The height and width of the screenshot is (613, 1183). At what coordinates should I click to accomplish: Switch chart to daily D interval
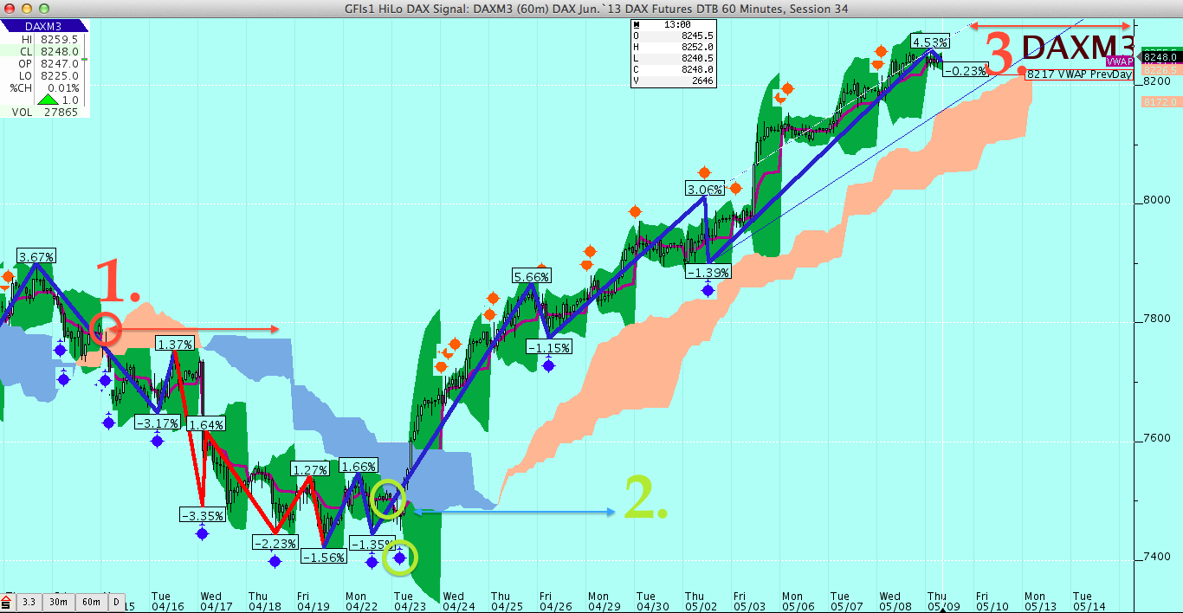[115, 601]
